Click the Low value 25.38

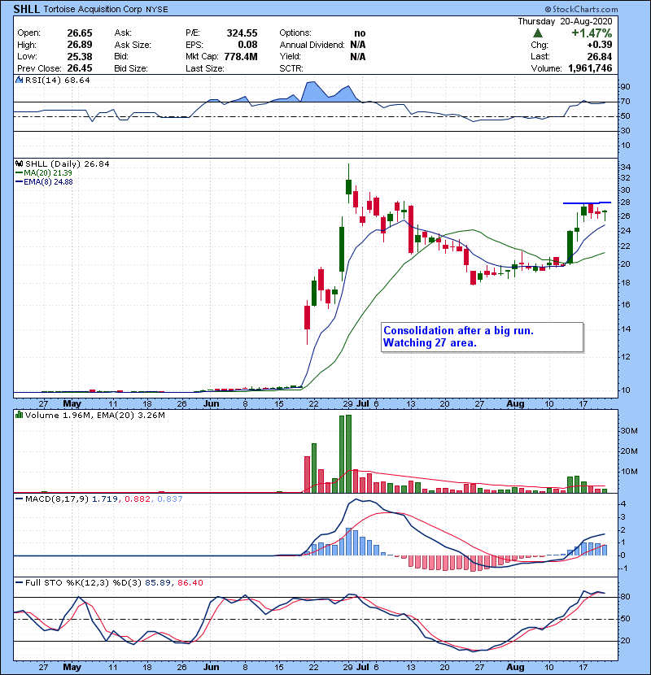(80, 56)
